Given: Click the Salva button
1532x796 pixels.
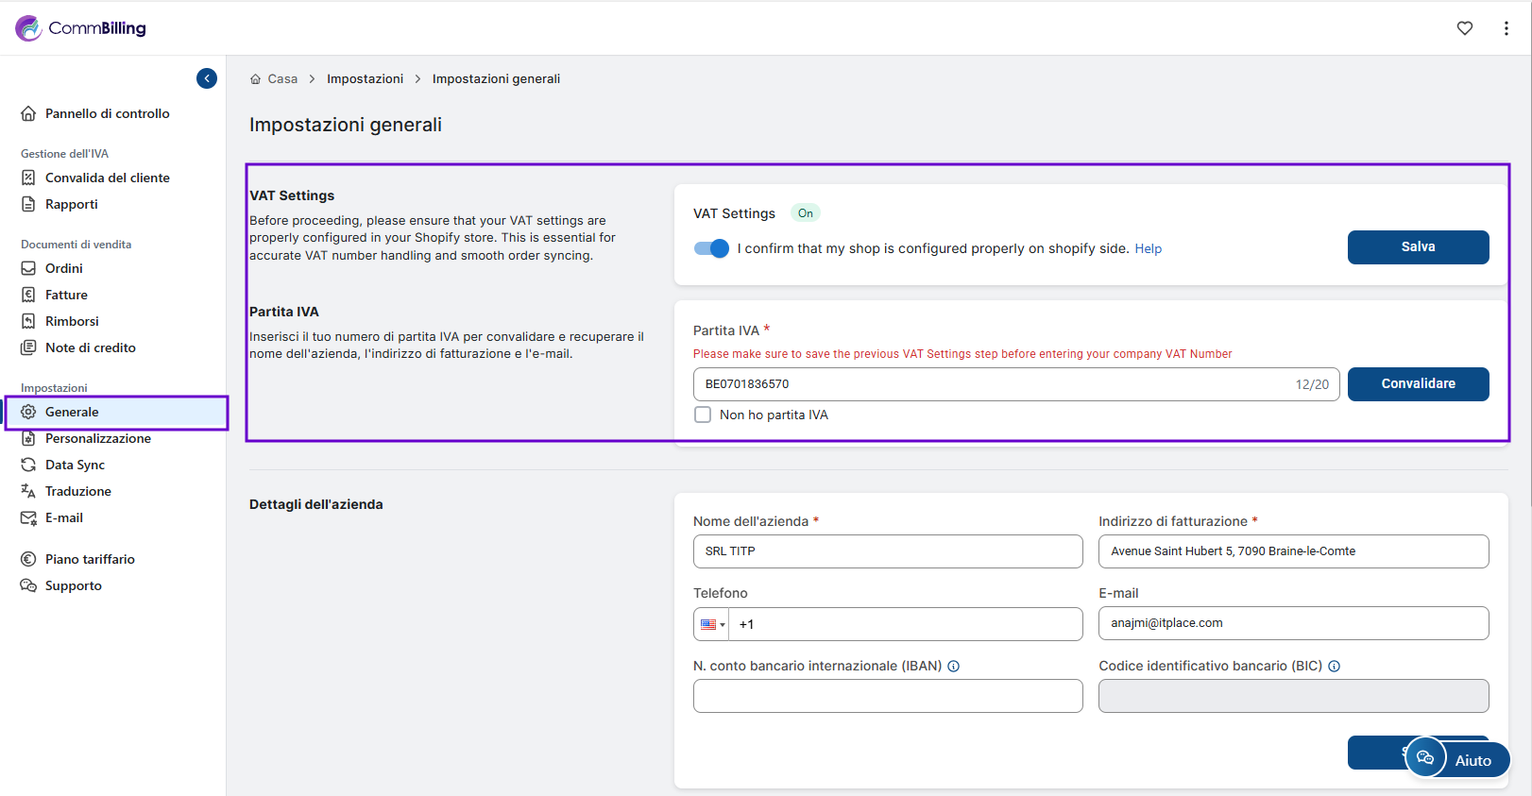Looking at the screenshot, I should (1418, 247).
